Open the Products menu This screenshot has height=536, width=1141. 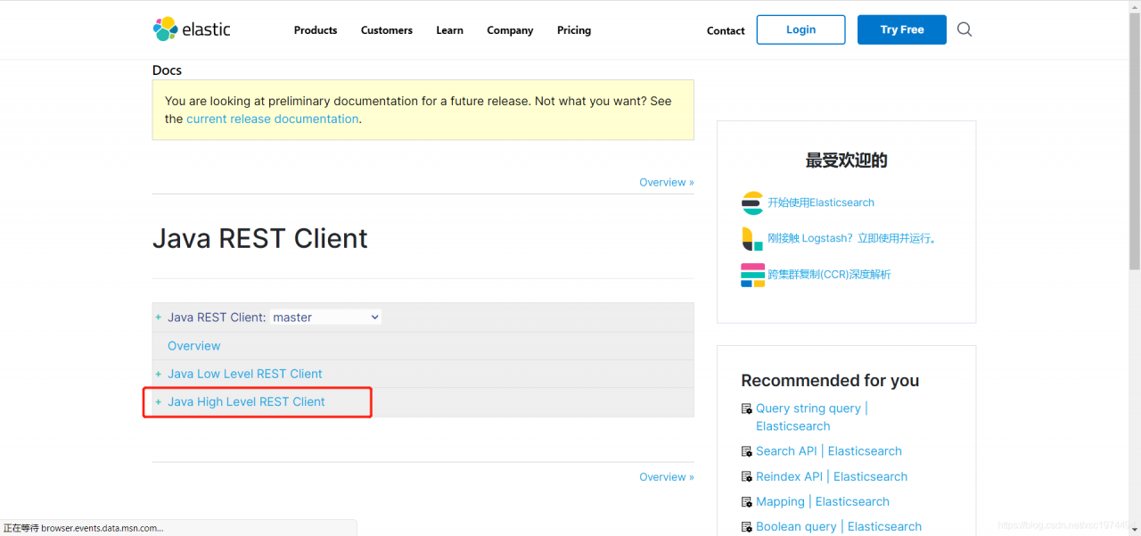316,30
